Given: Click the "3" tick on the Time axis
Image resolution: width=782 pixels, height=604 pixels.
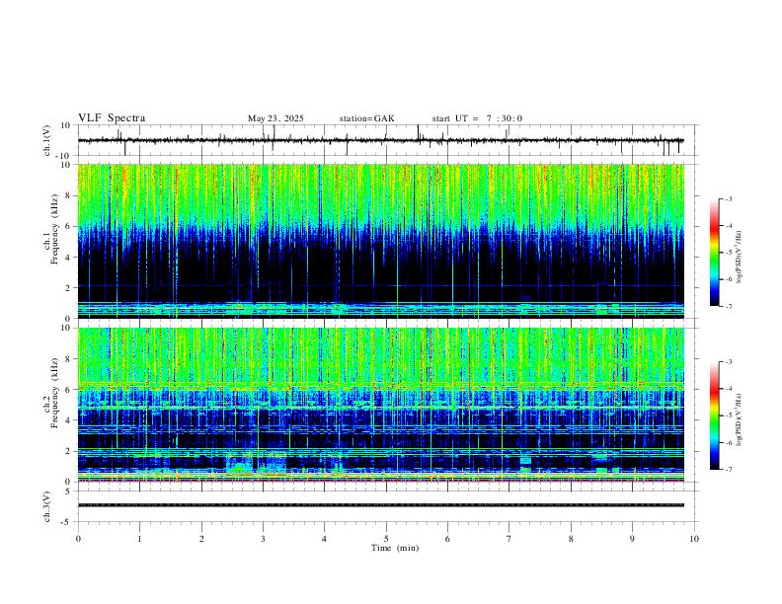Looking at the screenshot, I should click(263, 539).
